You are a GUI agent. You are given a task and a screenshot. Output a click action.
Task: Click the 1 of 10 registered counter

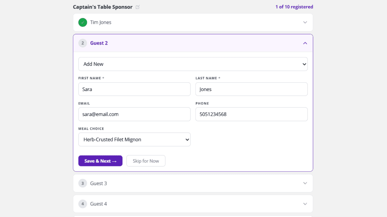[x=294, y=7]
